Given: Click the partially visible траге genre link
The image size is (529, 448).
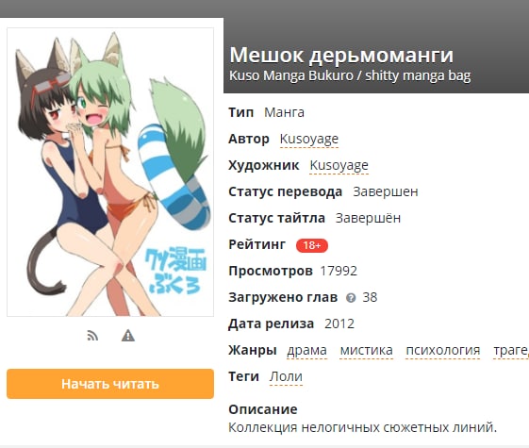Looking at the screenshot, I should 511,350.
